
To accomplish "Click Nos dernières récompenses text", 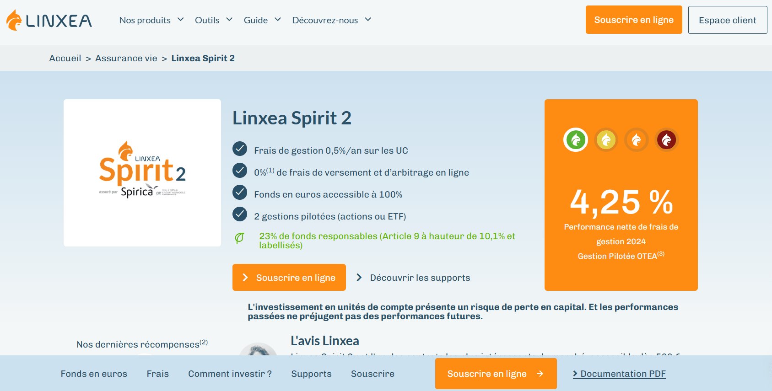I will tap(142, 344).
